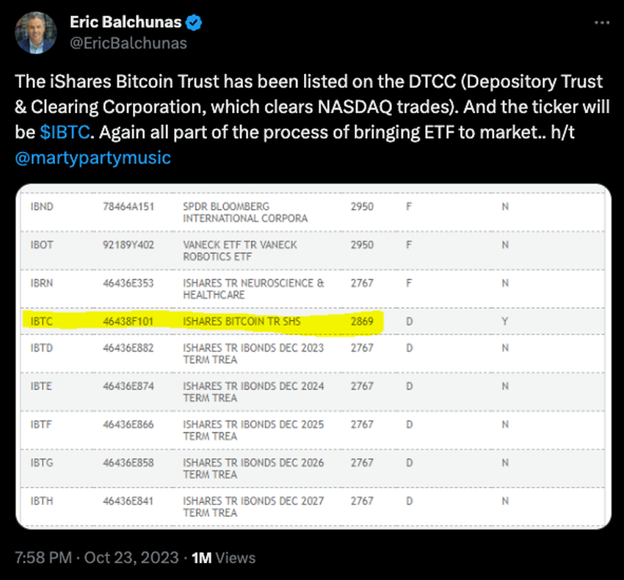Click the $IBTC cashtag link
This screenshot has width=624, height=580.
point(65,132)
